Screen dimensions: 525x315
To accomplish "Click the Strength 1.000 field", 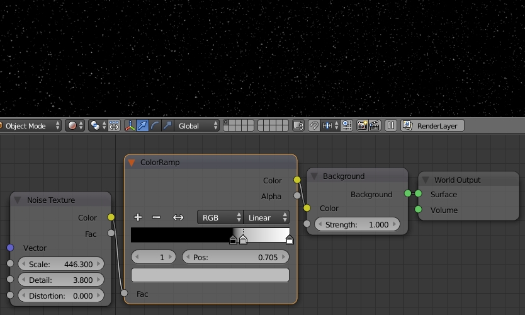I will [358, 224].
